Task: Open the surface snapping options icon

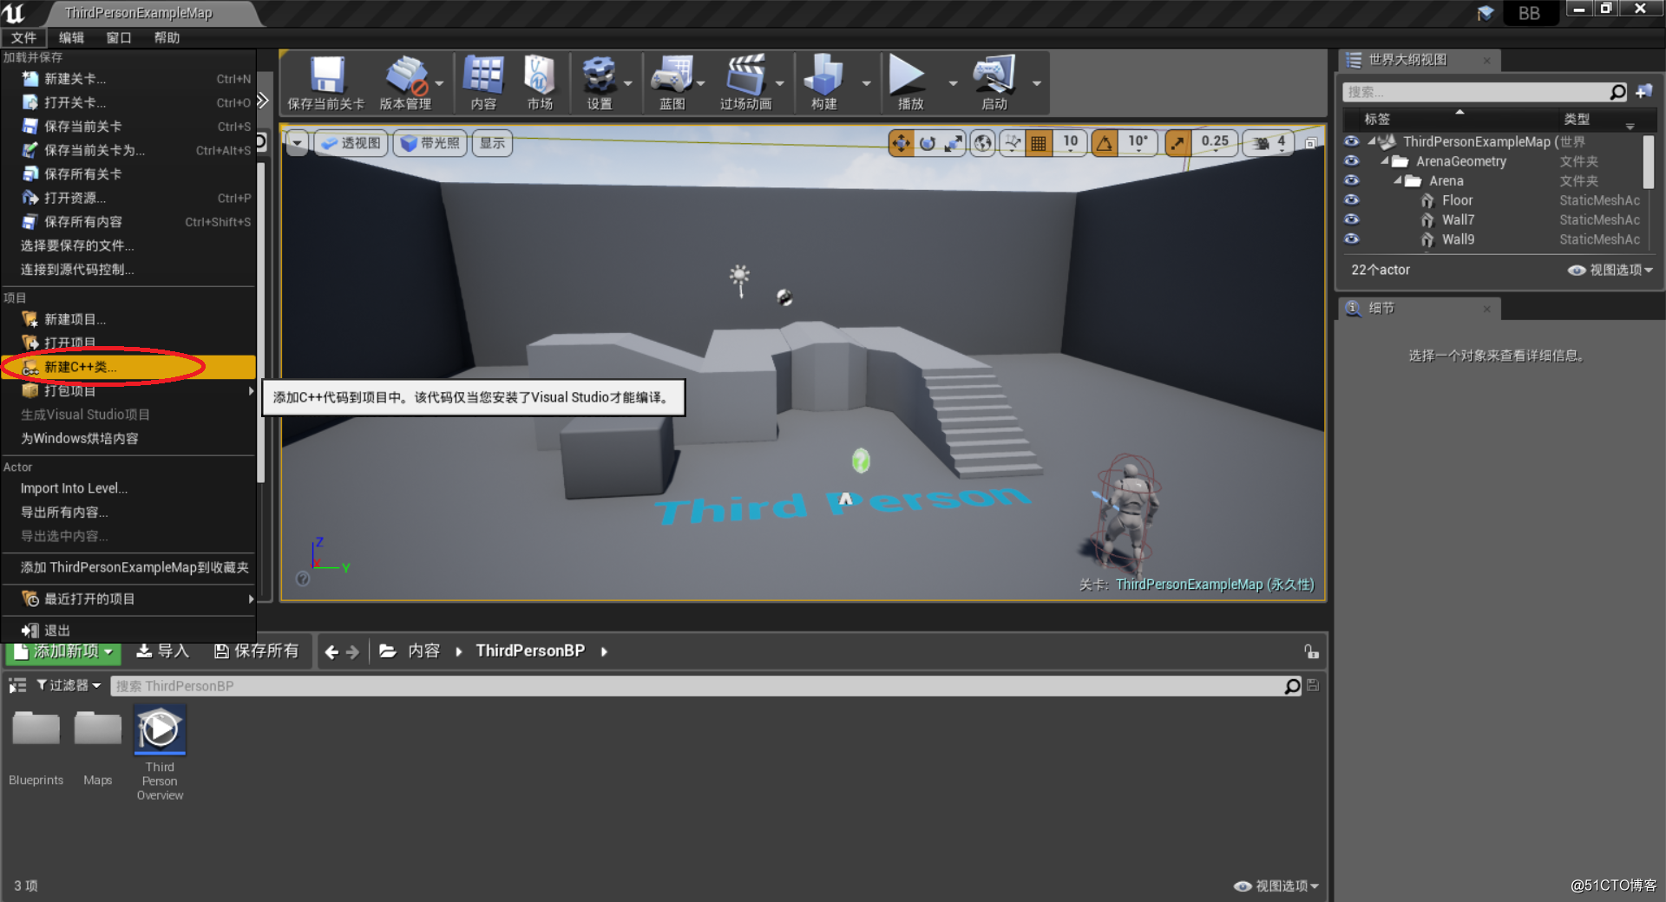Action: (x=1012, y=143)
